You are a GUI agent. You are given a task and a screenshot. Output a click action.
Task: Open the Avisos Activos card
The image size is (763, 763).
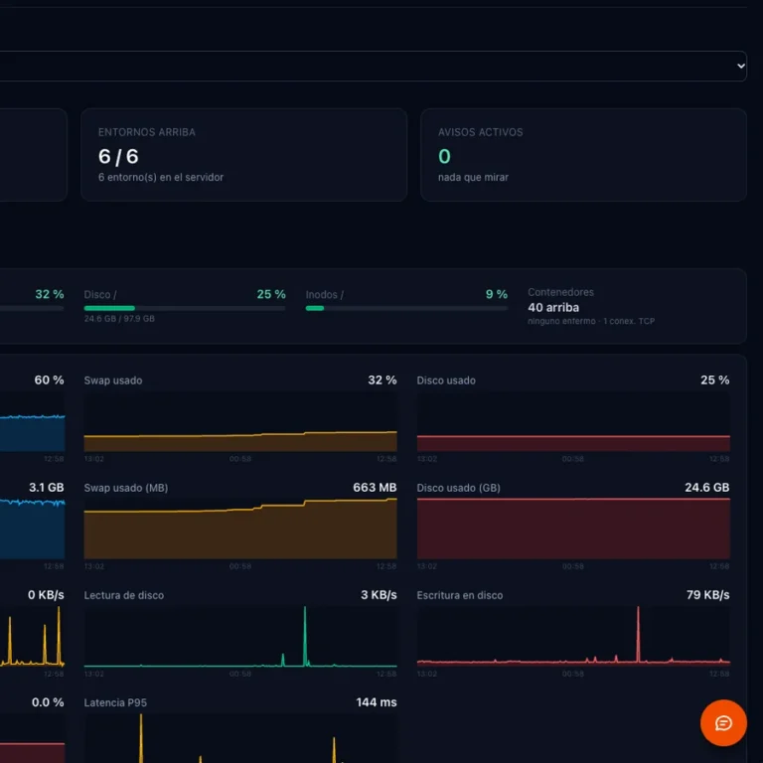(583, 155)
